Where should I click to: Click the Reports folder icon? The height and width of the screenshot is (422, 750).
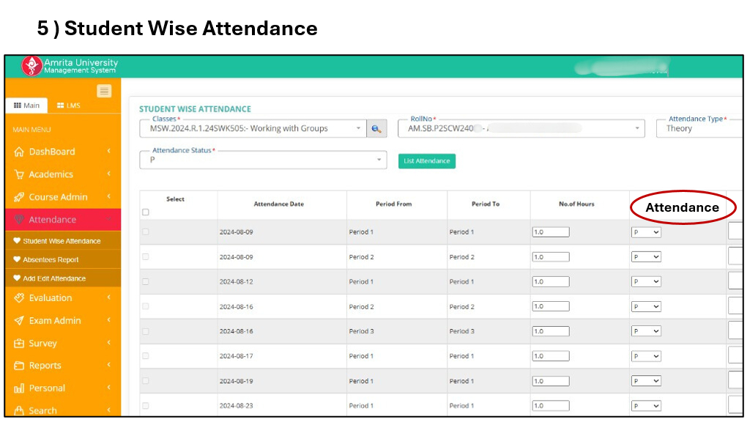tap(19, 366)
